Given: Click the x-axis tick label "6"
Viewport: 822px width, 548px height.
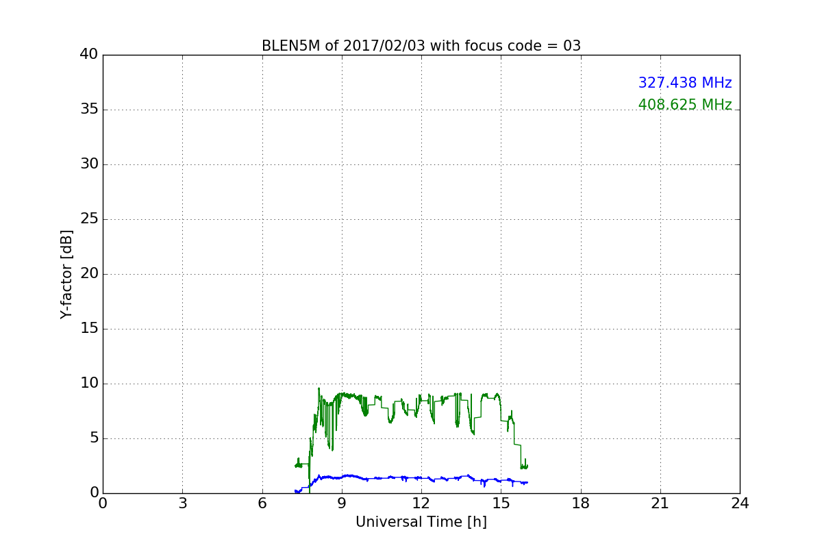Looking at the screenshot, I should click(262, 503).
